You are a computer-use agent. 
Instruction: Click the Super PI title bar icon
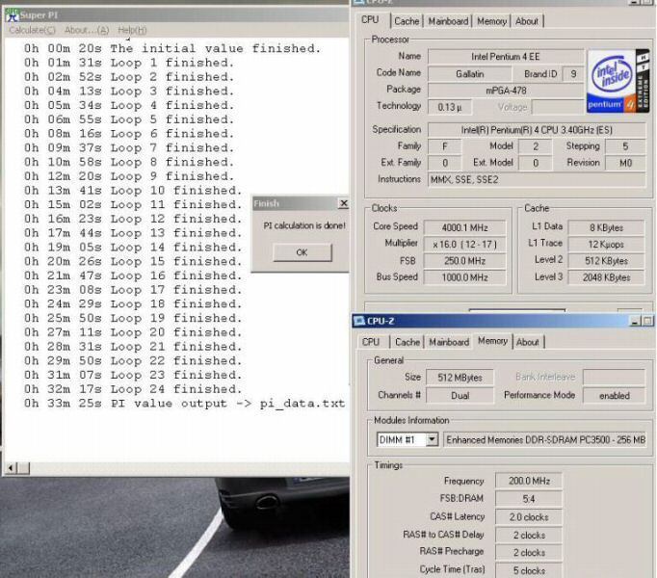(x=13, y=15)
